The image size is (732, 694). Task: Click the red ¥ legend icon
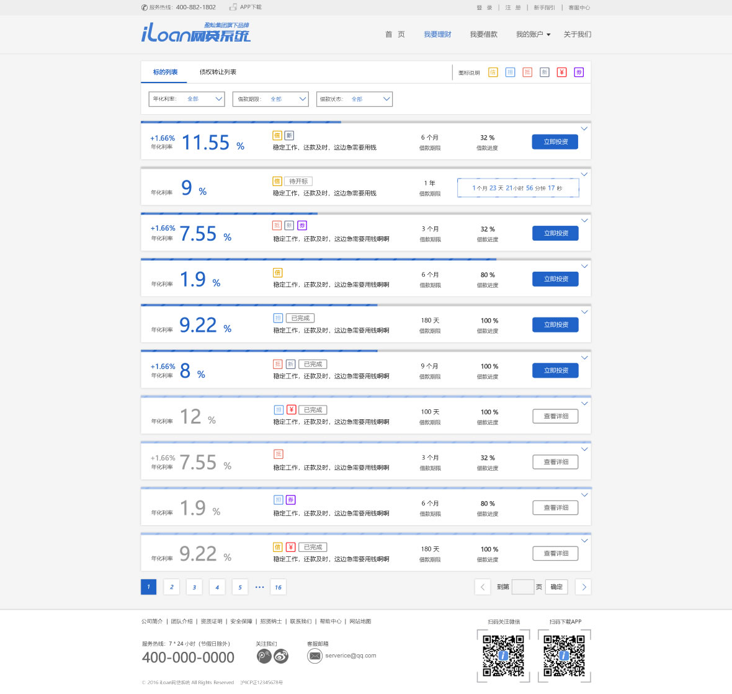[561, 73]
